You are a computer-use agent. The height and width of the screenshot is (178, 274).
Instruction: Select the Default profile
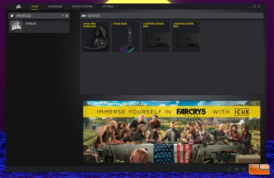pos(39,26)
